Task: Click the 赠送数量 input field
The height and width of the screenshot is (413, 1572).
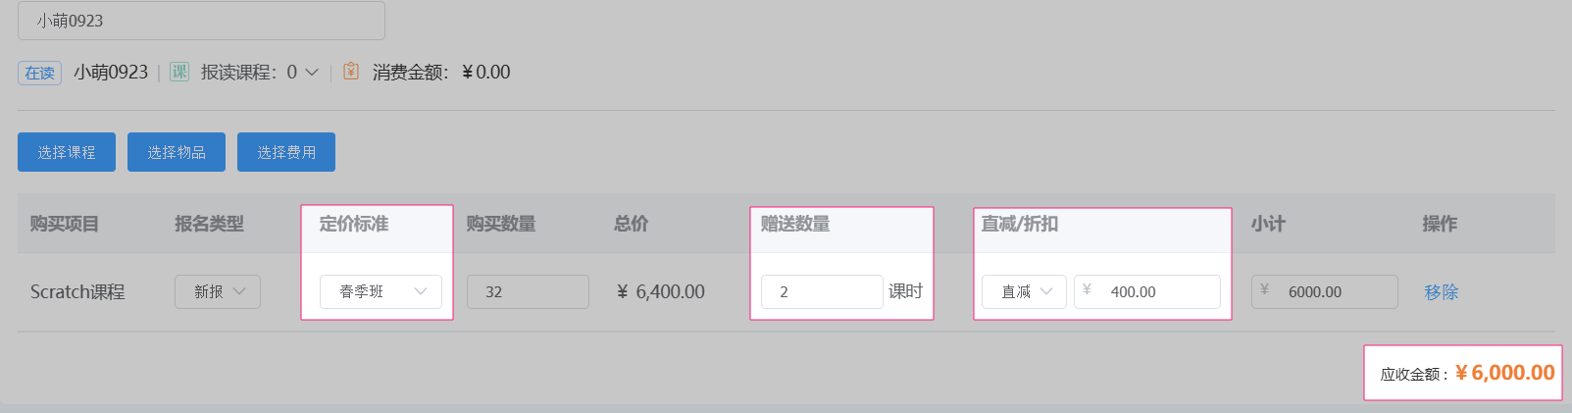Action: pyautogui.click(x=821, y=291)
